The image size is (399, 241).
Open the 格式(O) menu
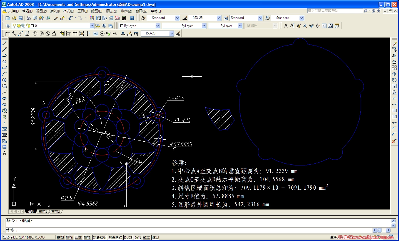(68, 11)
